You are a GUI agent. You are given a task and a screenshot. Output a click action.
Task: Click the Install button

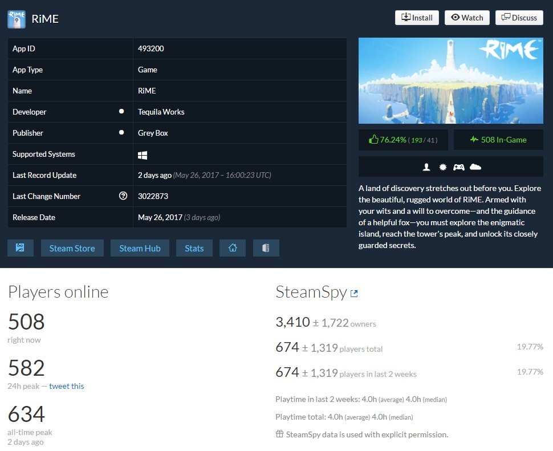(417, 18)
